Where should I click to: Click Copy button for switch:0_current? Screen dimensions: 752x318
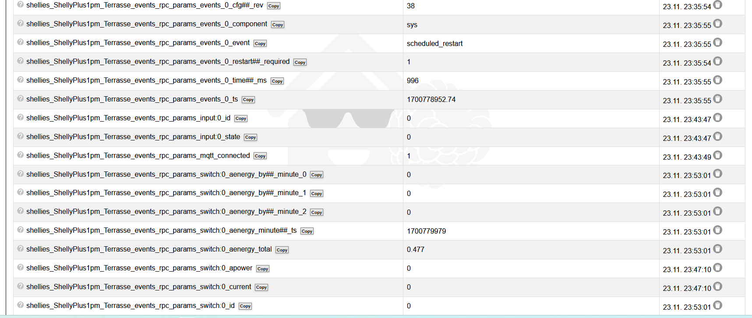coord(261,287)
